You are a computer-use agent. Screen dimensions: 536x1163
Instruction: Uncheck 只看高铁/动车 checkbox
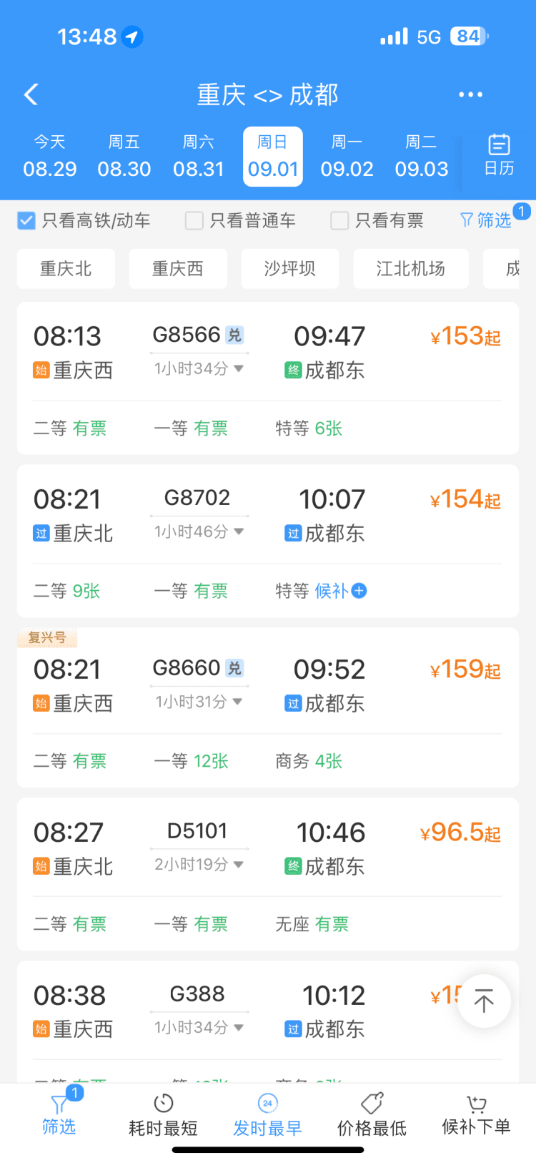pos(26,220)
